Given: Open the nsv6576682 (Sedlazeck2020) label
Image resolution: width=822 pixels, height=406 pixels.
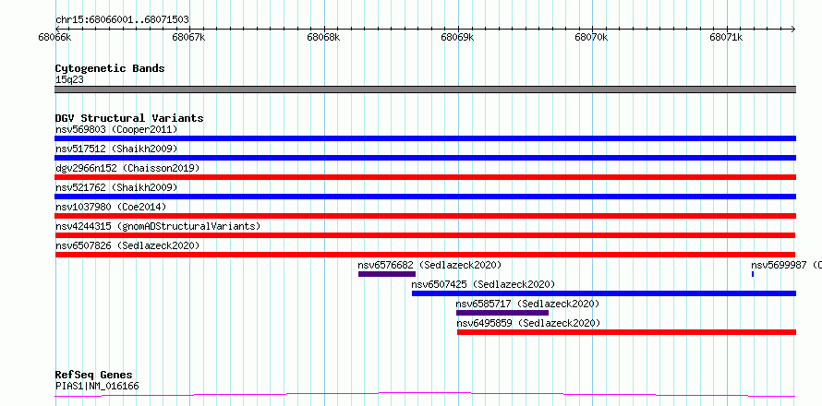Looking at the screenshot, I should 429,265.
